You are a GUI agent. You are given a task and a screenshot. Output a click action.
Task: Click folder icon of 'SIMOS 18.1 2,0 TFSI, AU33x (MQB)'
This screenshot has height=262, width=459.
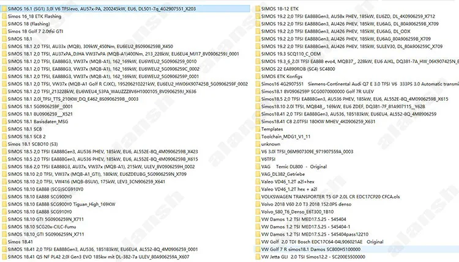tap(4, 46)
